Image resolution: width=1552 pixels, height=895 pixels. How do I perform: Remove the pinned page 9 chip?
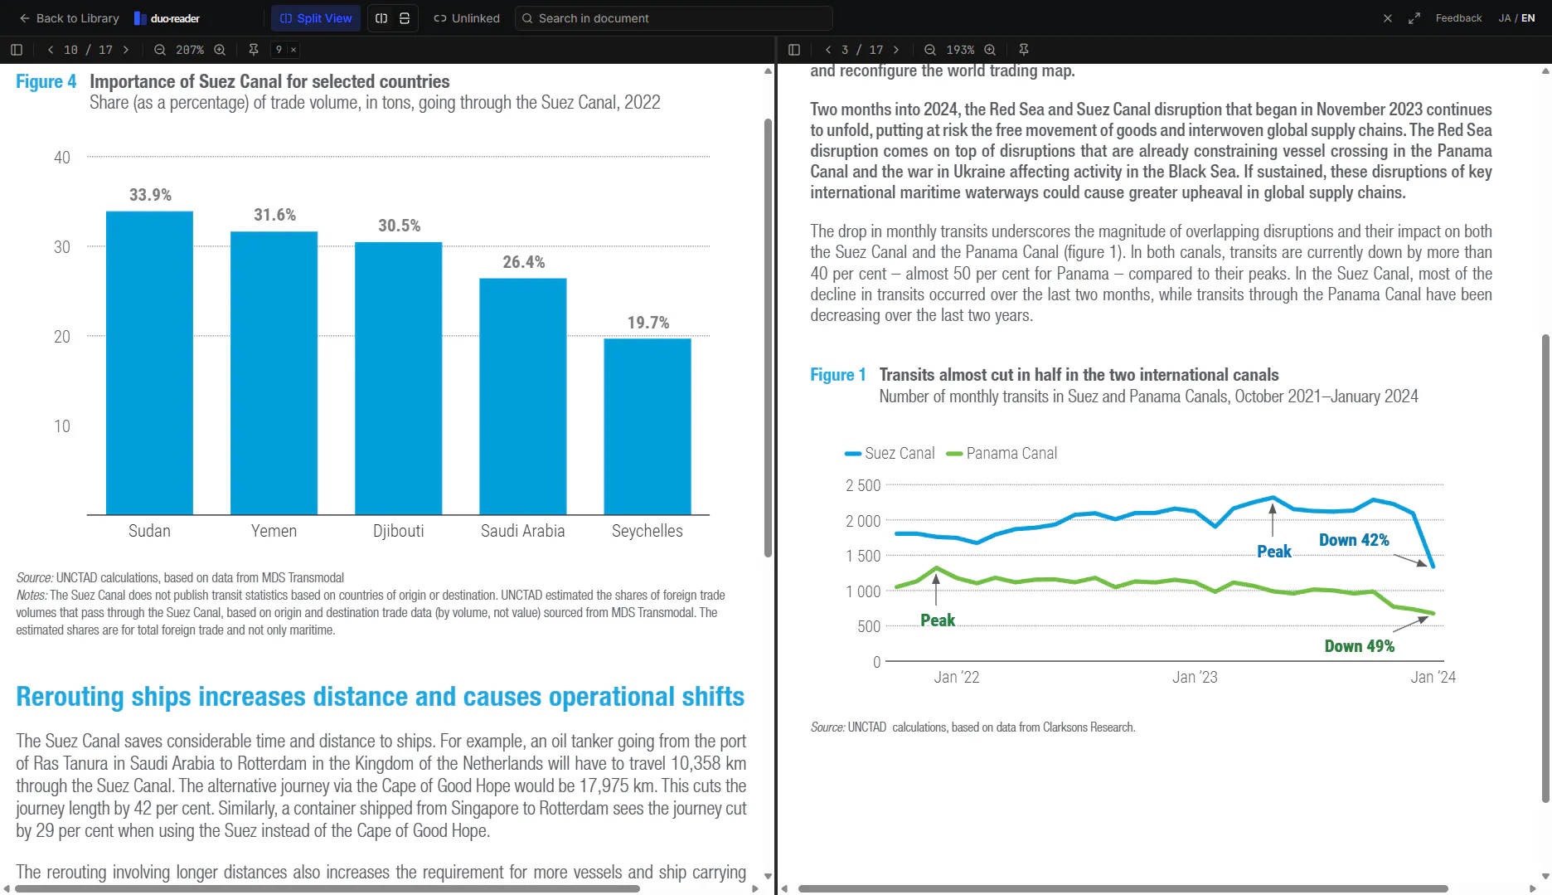[x=293, y=50]
